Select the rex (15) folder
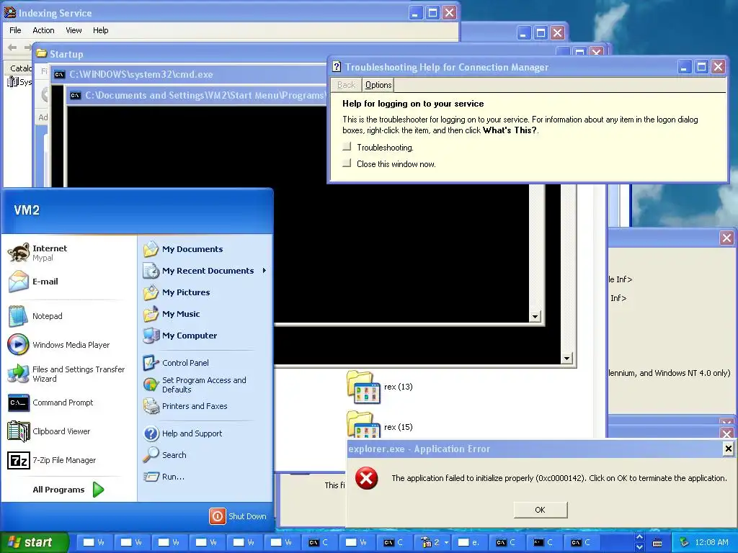738x553 pixels. click(379, 426)
